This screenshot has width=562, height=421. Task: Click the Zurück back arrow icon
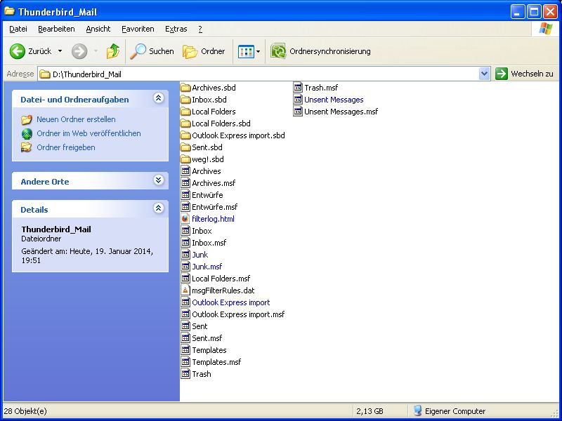tap(18, 51)
